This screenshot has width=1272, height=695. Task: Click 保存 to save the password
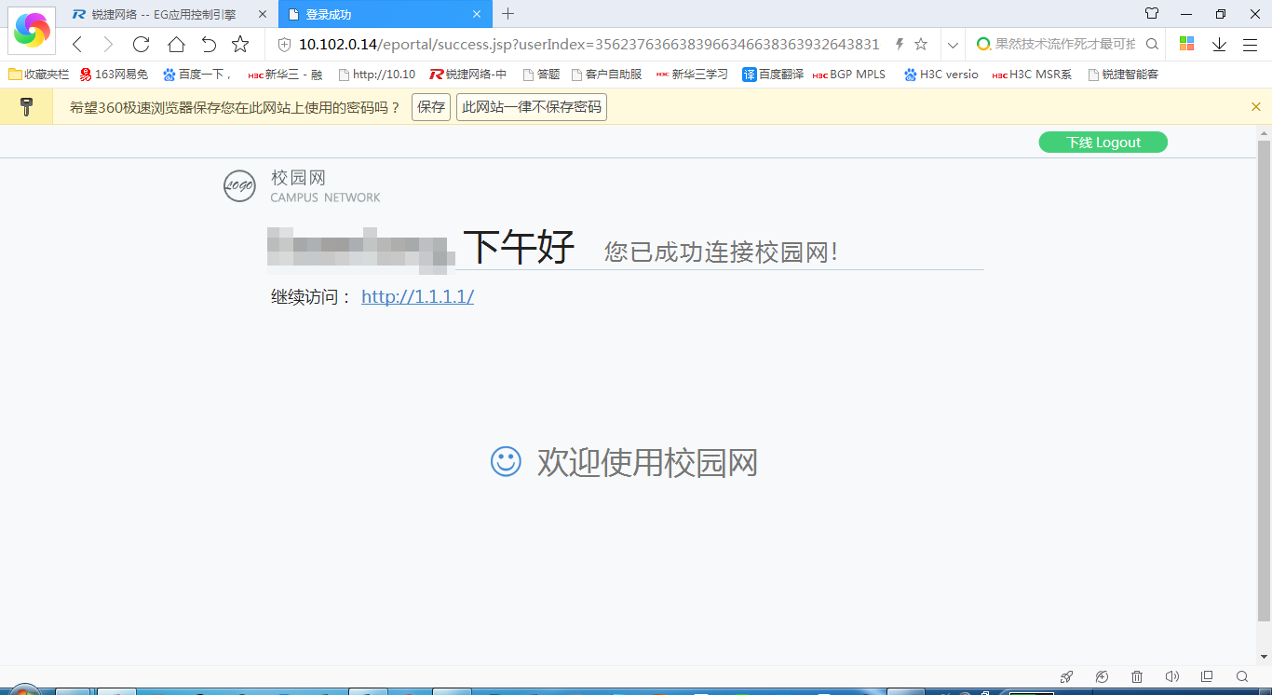point(431,107)
